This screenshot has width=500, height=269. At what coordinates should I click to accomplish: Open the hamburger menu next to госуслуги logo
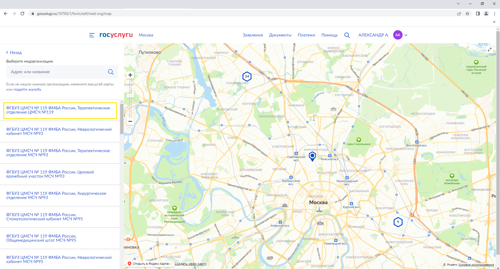pyautogui.click(x=92, y=35)
